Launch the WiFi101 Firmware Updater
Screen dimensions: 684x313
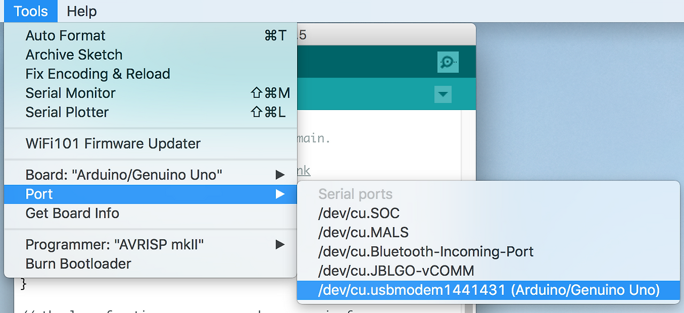pyautogui.click(x=113, y=144)
